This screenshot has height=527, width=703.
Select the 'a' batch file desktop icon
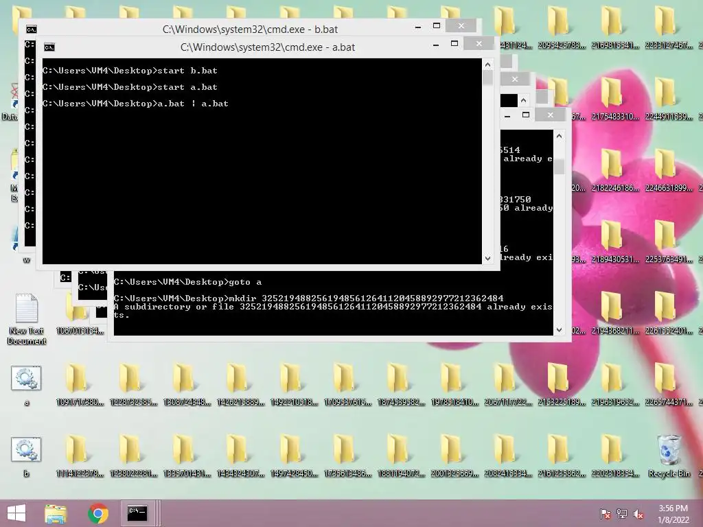pos(26,386)
